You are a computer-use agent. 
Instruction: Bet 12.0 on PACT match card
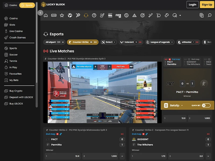click(63, 156)
